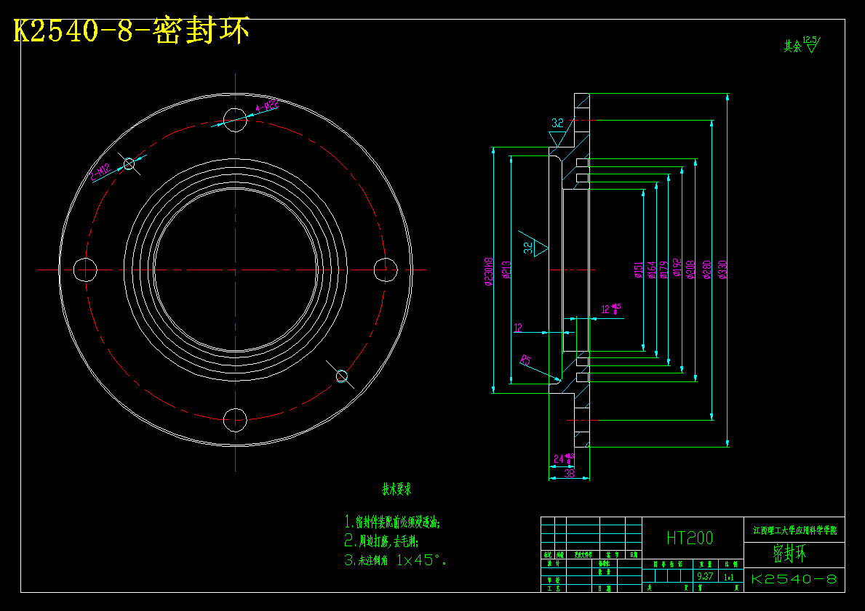Select the 'ø151' diameter dimension

(x=638, y=270)
